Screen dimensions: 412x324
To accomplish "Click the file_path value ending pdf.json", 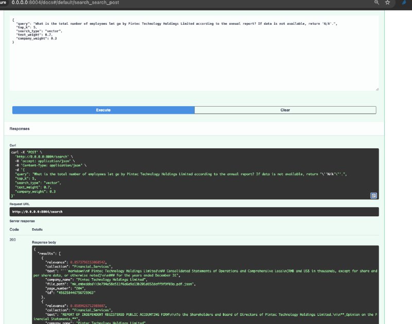I will (x=132, y=284).
